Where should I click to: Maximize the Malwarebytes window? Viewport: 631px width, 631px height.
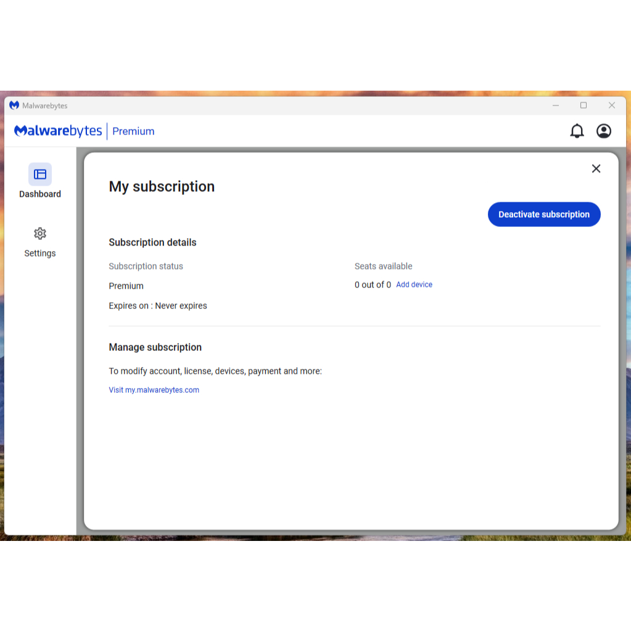coord(584,105)
